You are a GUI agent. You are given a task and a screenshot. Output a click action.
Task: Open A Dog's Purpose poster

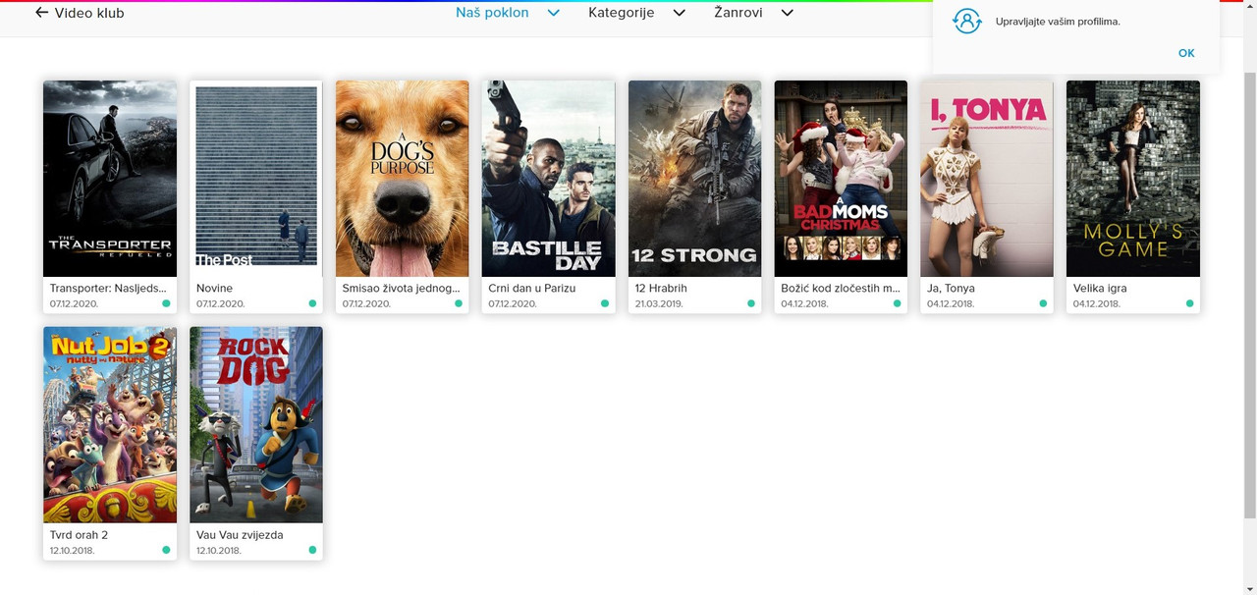(403, 179)
